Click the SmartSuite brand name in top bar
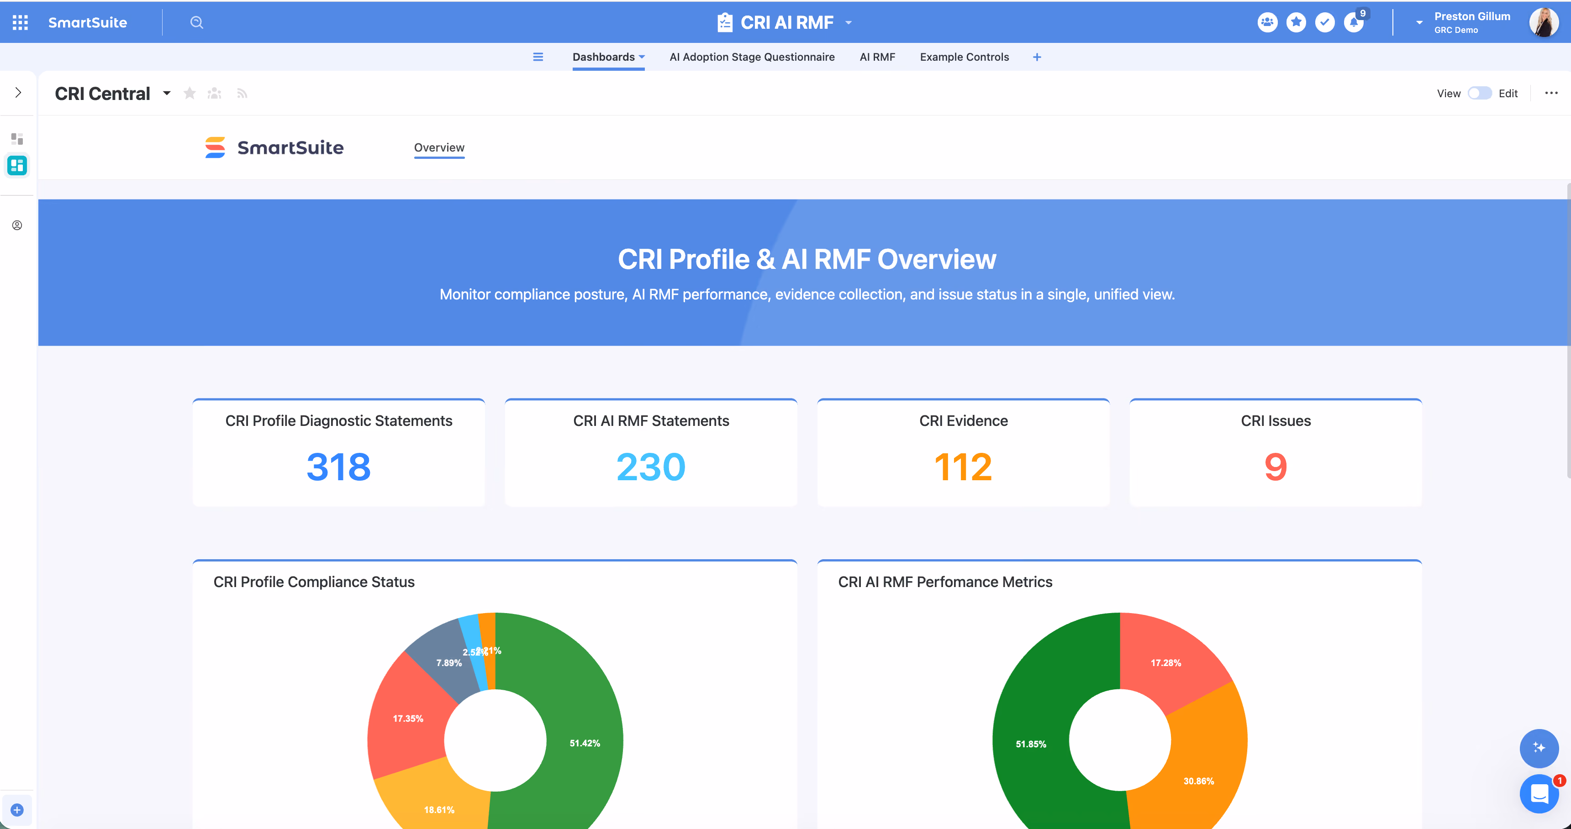This screenshot has width=1571, height=829. [88, 22]
